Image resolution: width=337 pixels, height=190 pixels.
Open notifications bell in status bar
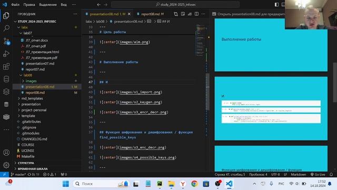331,175
